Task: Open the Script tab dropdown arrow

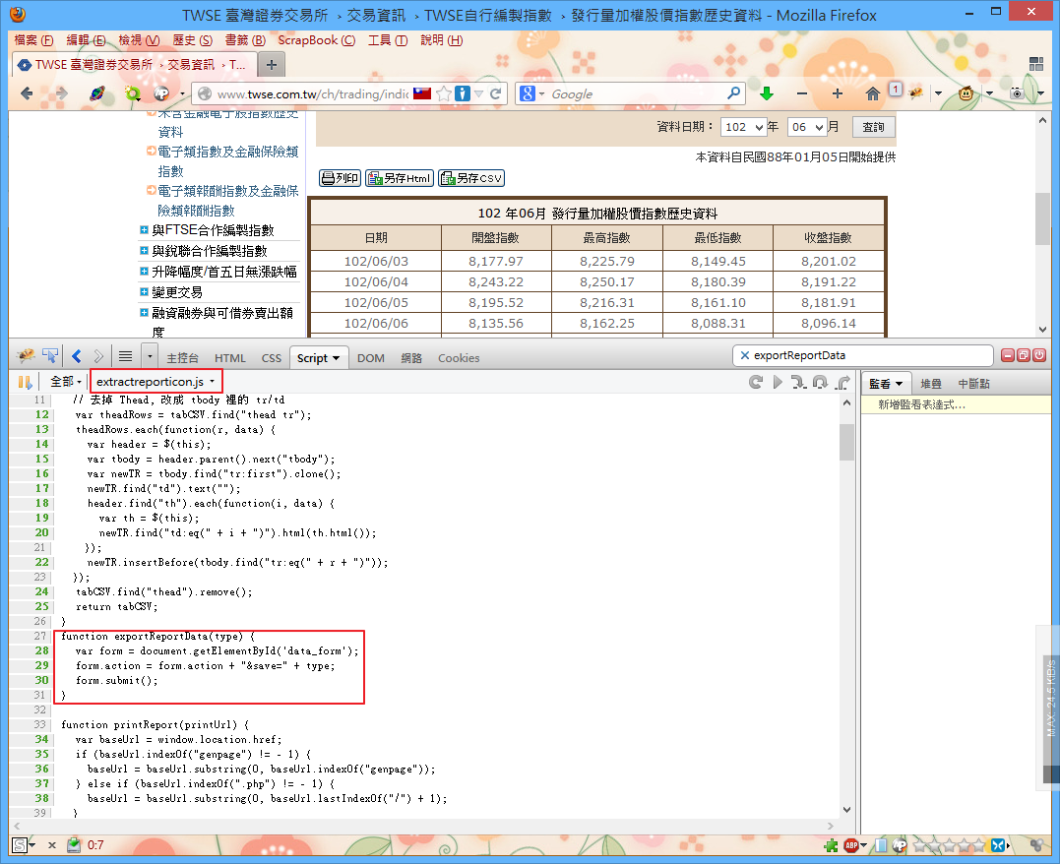Action: (337, 358)
